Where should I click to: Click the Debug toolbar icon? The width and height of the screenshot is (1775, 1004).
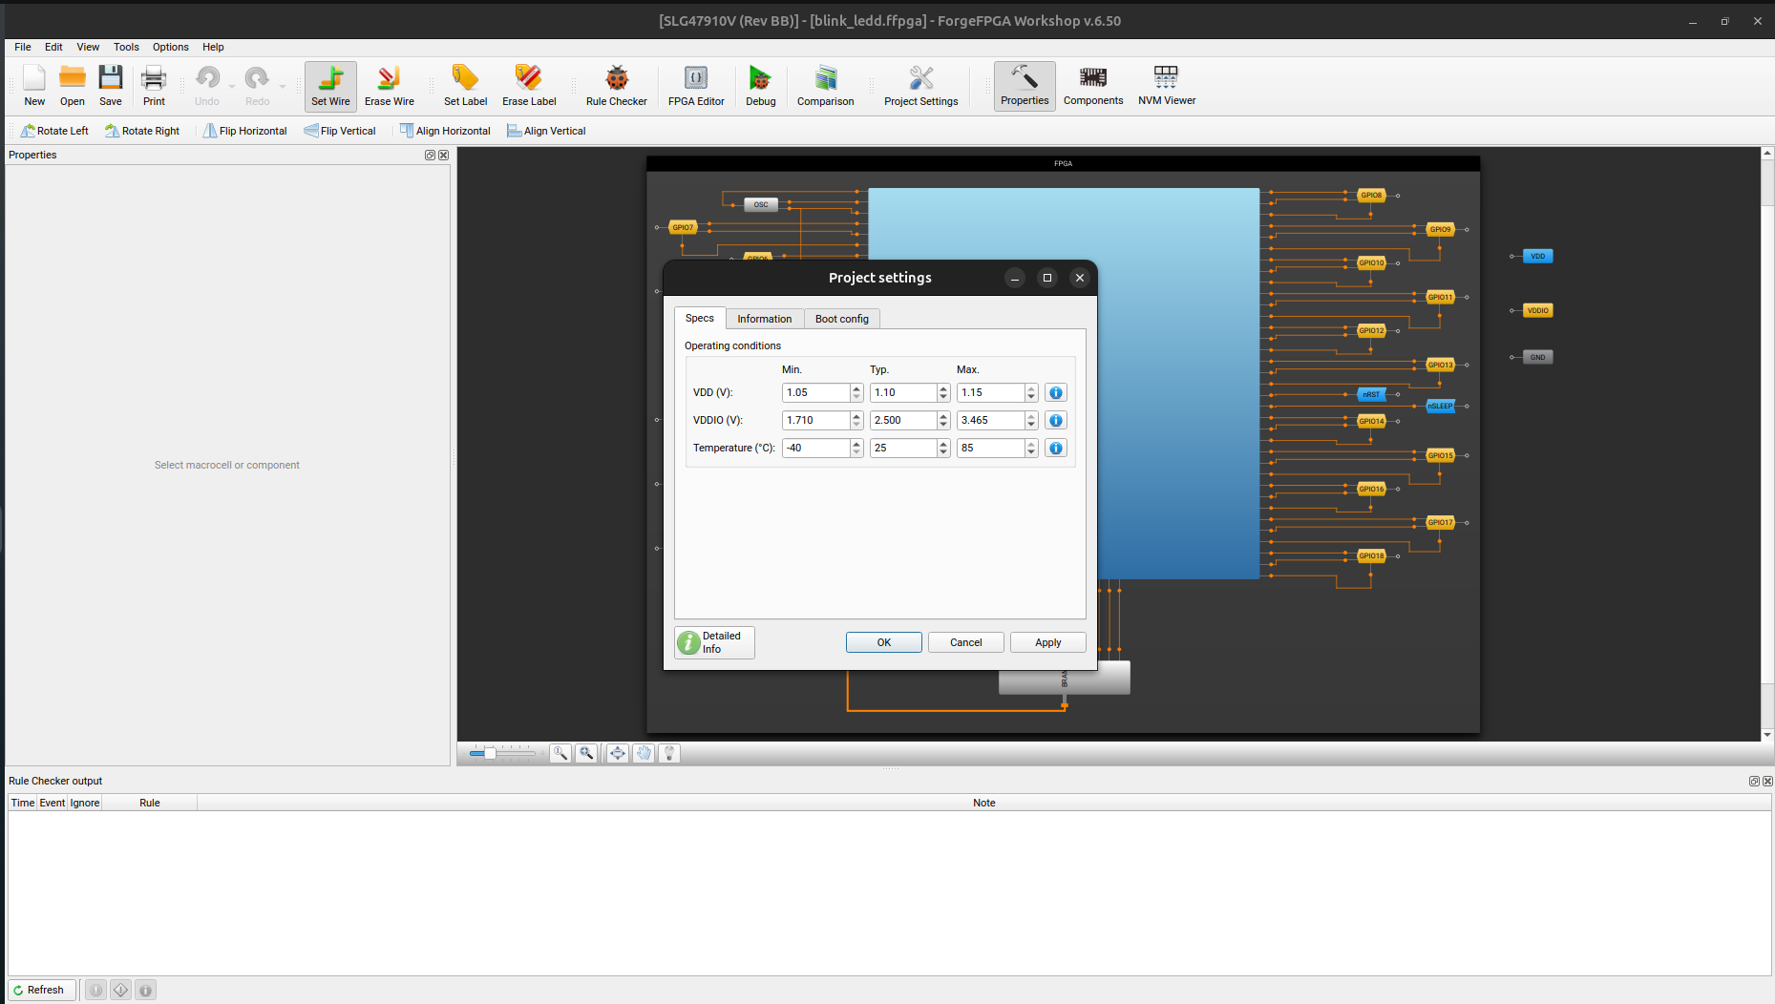pyautogui.click(x=760, y=86)
